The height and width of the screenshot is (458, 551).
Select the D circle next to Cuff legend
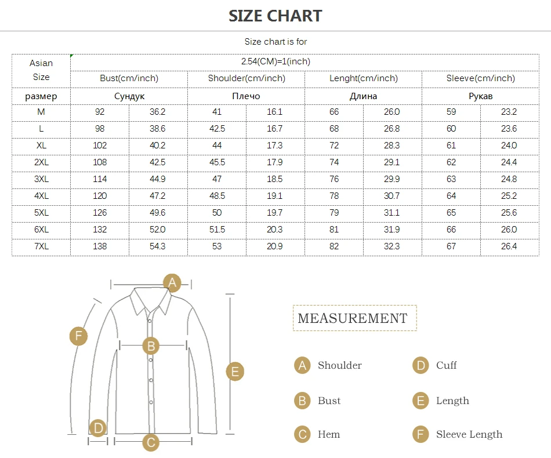coord(420,365)
